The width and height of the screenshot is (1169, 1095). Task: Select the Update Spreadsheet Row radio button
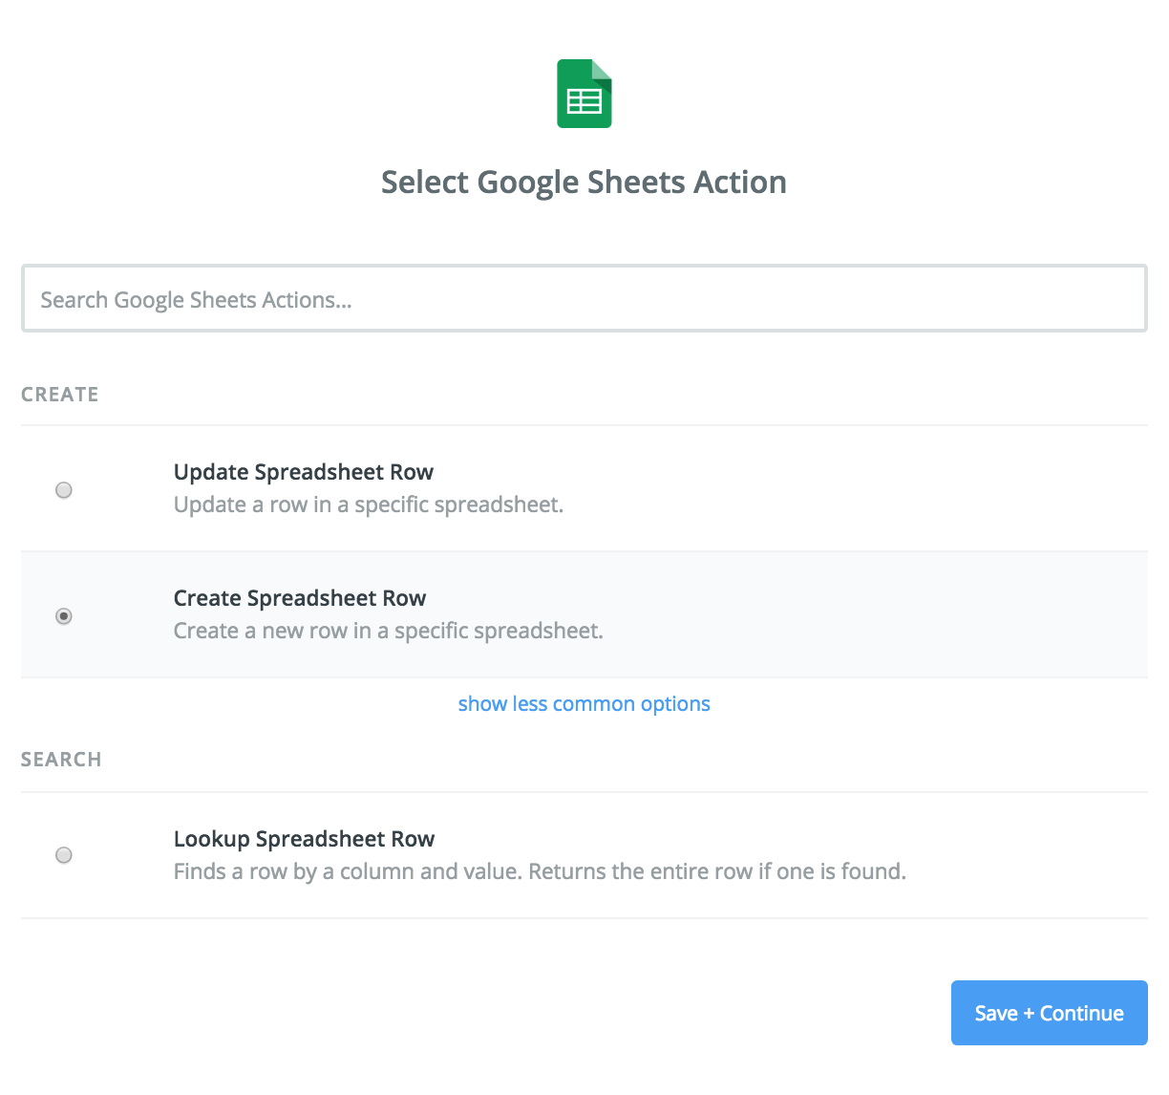tap(64, 490)
